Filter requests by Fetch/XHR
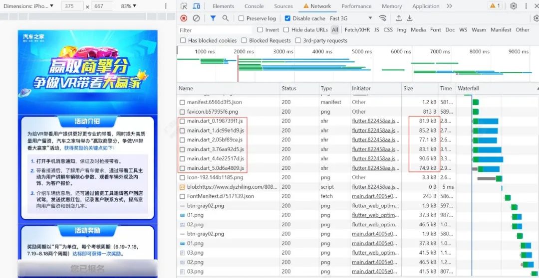Image resolution: width=539 pixels, height=278 pixels. (x=357, y=30)
